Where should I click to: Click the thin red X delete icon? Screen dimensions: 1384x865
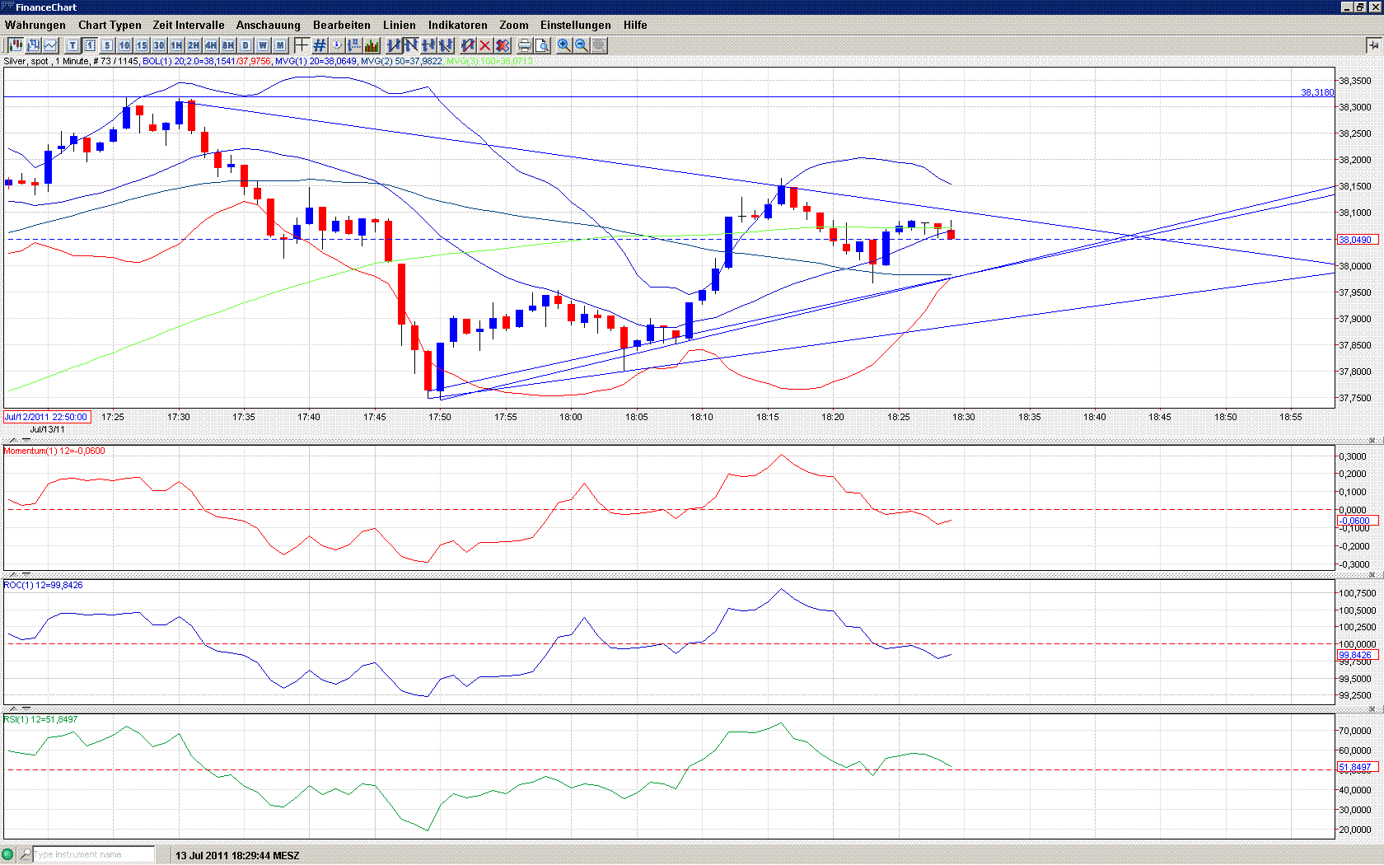click(x=485, y=45)
